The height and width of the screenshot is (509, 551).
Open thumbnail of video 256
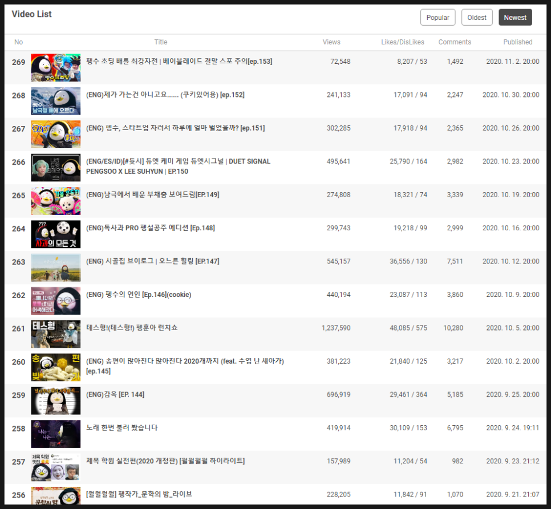tap(55, 496)
